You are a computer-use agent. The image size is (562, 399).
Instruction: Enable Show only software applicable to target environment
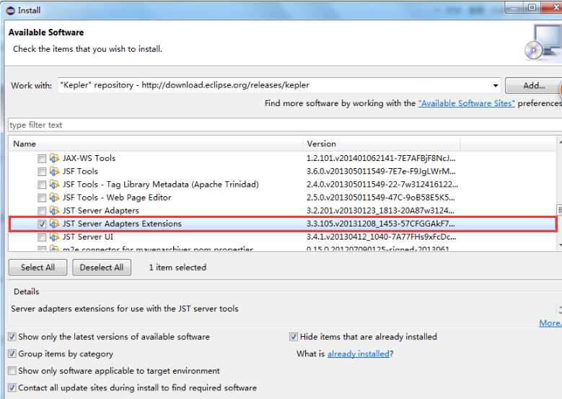click(x=12, y=371)
